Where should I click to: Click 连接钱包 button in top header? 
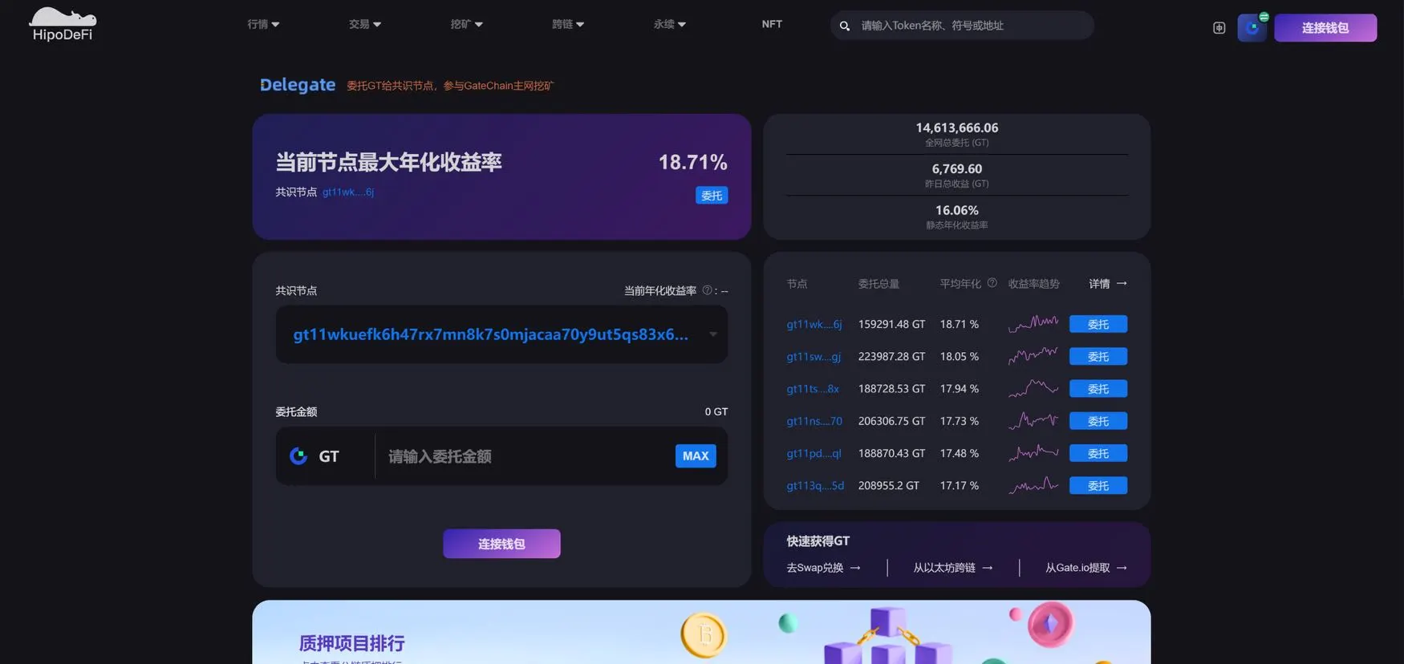tap(1325, 28)
